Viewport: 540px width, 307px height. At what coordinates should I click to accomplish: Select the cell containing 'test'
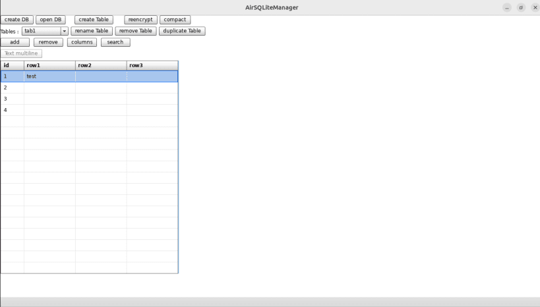[49, 76]
